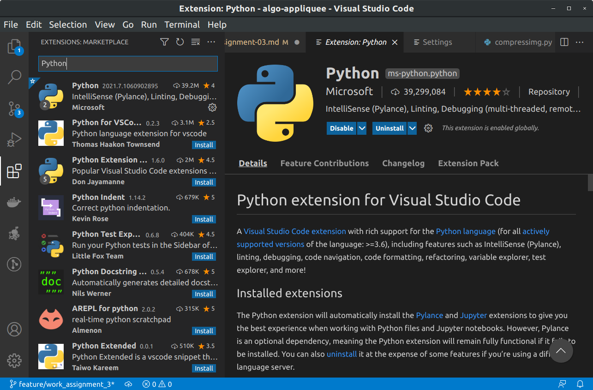Open the Go menu
Image resolution: width=593 pixels, height=390 pixels.
tap(128, 24)
